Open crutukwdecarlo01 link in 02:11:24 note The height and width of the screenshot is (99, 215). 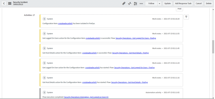92,68
